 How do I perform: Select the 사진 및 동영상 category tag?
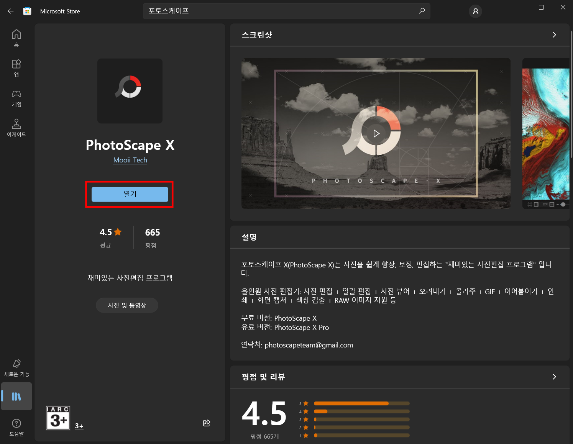tap(127, 305)
